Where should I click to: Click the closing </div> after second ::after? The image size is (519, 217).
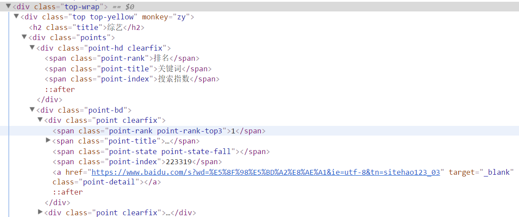pos(57,202)
